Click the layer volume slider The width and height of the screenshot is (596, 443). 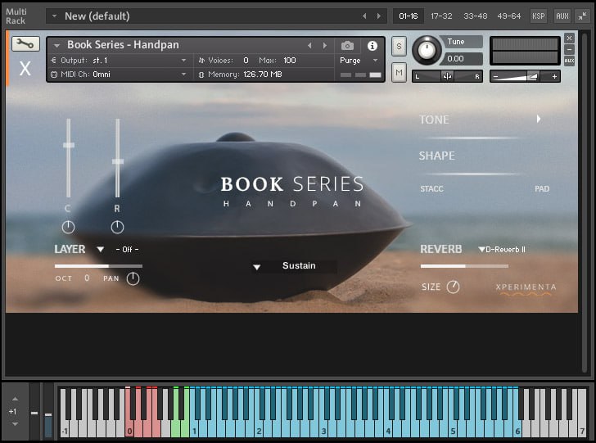coord(98,266)
